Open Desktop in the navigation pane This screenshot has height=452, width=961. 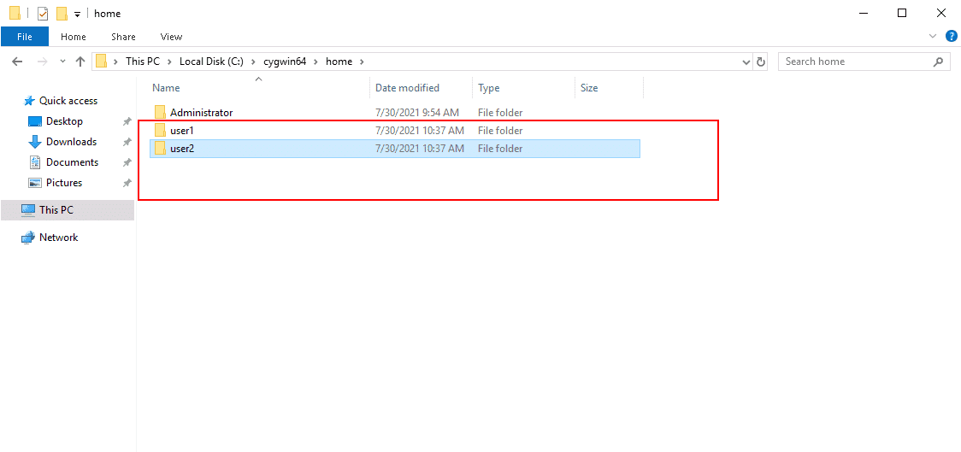click(64, 121)
